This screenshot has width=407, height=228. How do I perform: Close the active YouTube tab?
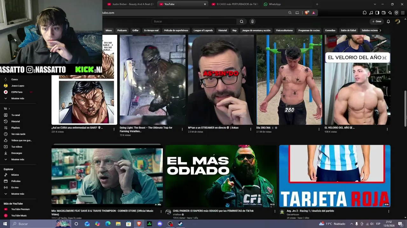205,4
